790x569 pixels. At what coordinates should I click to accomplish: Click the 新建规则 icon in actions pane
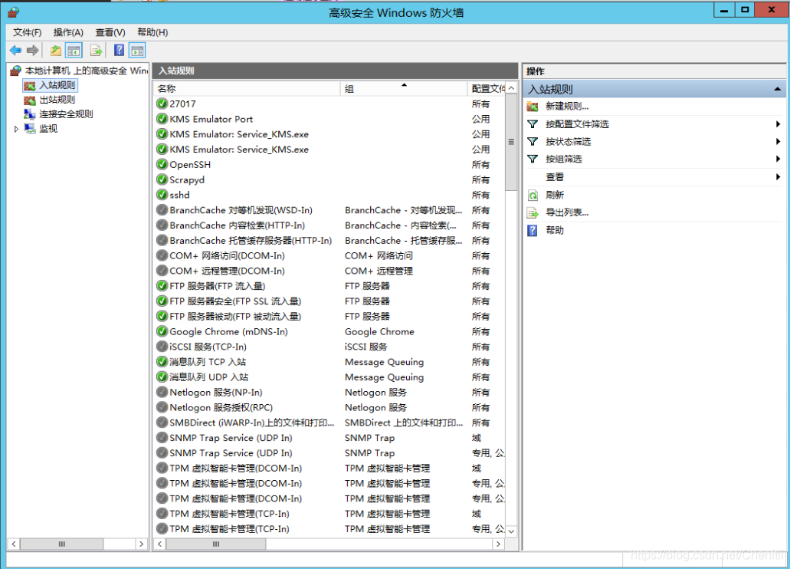coord(533,107)
